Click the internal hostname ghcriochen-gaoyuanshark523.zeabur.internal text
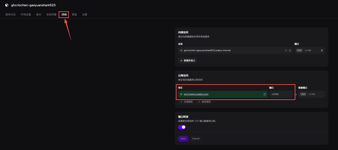Viewport: 338px width, 150px height. (207, 51)
